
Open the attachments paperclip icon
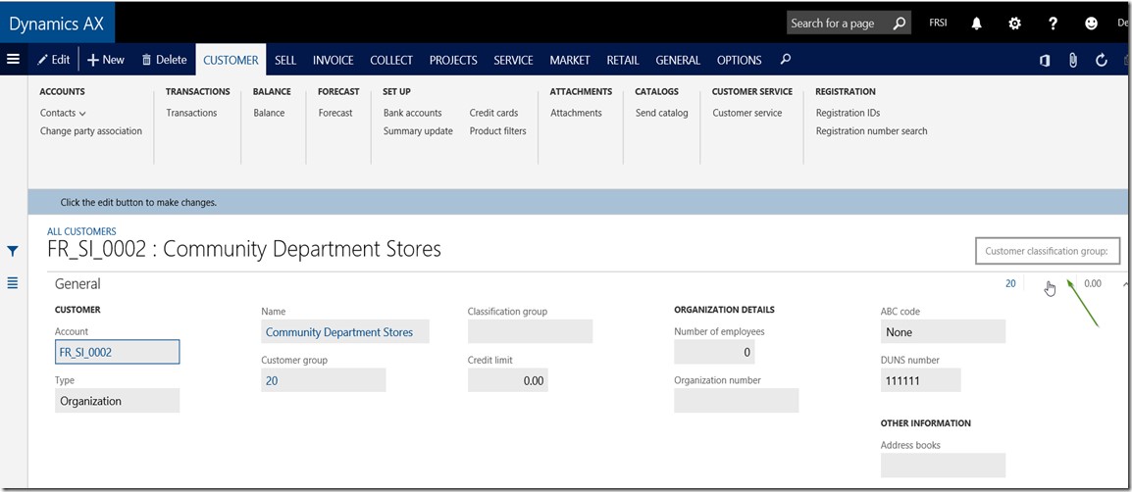(x=1073, y=61)
